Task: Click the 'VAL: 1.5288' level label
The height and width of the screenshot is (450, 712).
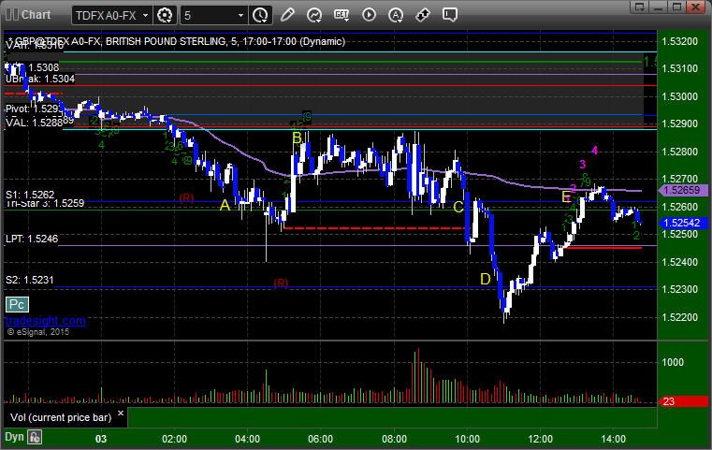Action: point(34,123)
